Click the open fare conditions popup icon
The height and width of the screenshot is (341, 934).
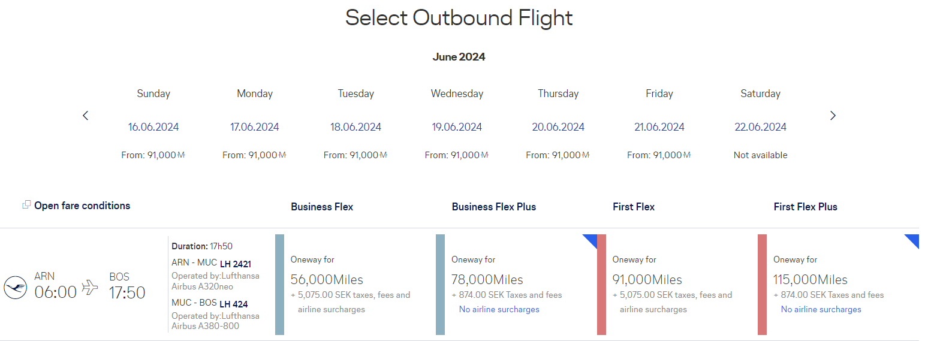tap(26, 205)
